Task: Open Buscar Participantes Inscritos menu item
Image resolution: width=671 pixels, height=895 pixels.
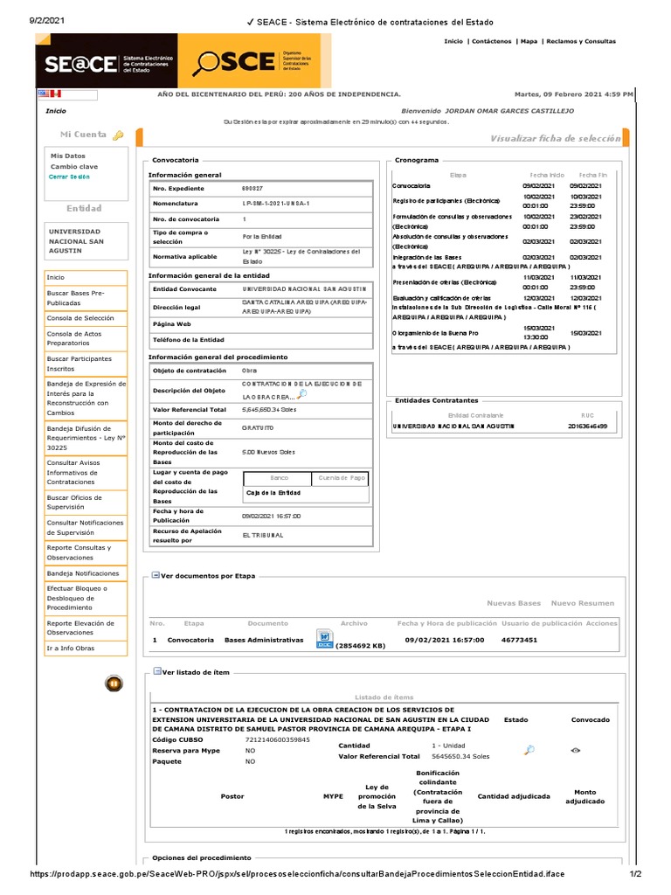Action: coord(86,364)
